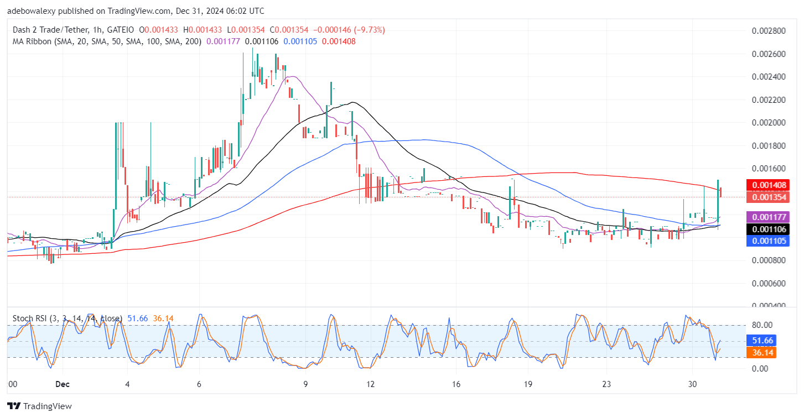Click the 0.002800 price axis value
Image resolution: width=804 pixels, height=418 pixels.
click(768, 30)
